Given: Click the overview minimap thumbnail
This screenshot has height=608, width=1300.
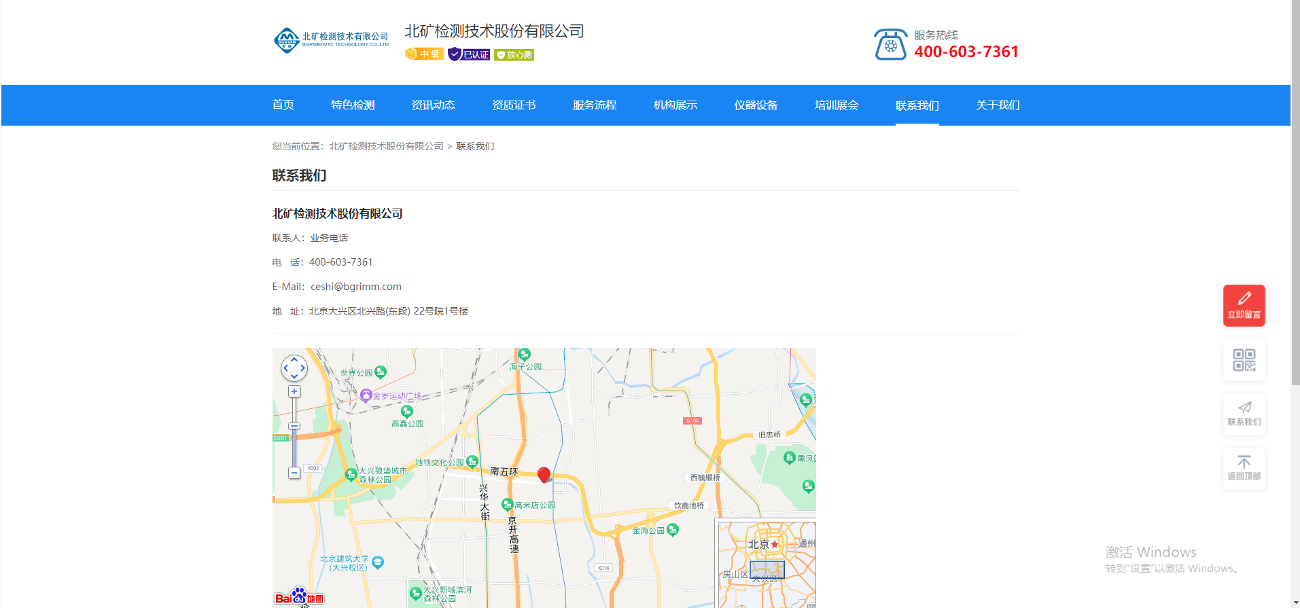Looking at the screenshot, I should coord(767,565).
